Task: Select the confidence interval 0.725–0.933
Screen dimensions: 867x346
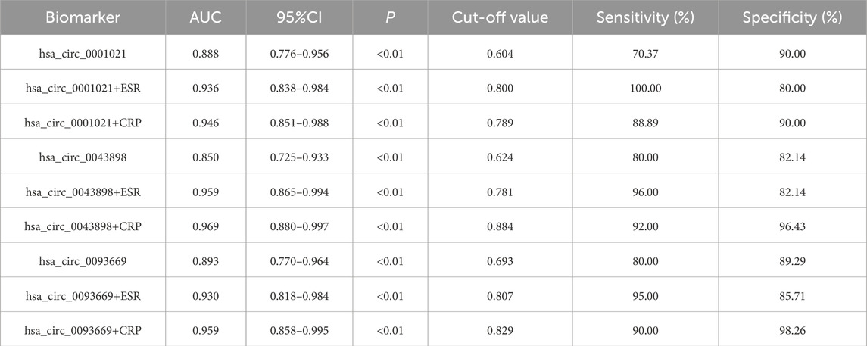Action: [x=292, y=162]
